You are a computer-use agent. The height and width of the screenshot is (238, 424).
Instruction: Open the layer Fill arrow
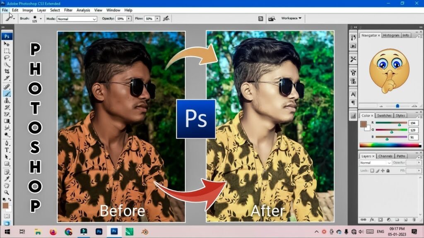click(x=419, y=171)
